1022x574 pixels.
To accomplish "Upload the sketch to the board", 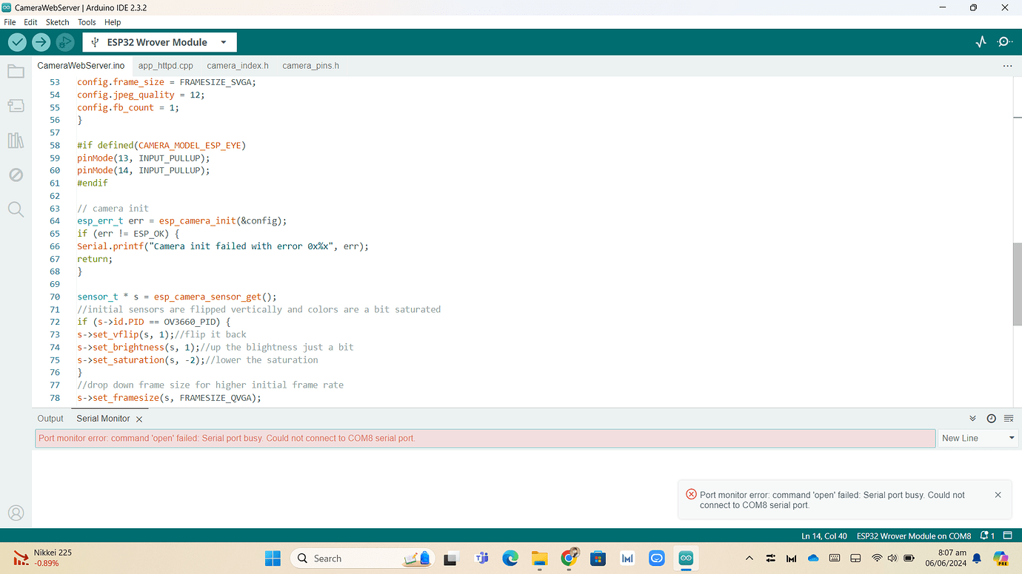I will pos(41,42).
